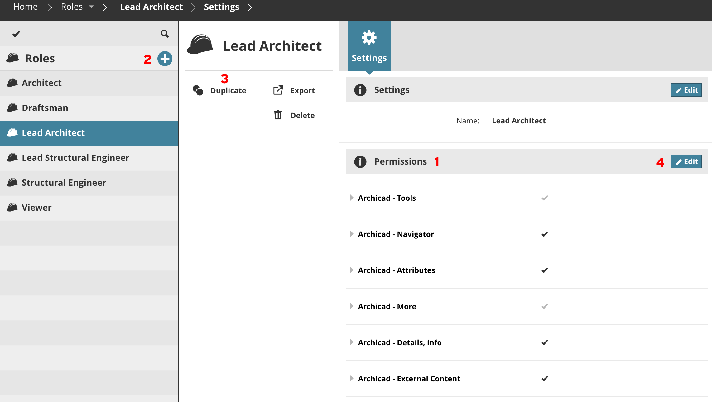Viewport: 712px width, 402px height.
Task: Click the Name value Lead Architect
Action: click(519, 121)
